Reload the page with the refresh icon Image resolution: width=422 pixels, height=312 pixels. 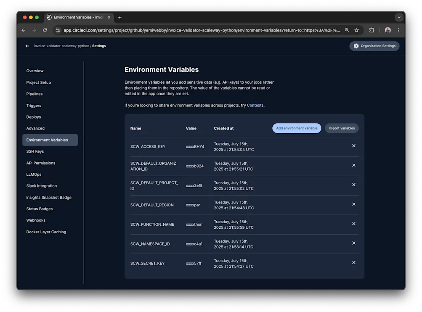click(x=45, y=30)
